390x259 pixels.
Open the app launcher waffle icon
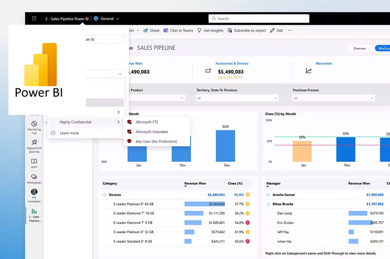pos(34,18)
